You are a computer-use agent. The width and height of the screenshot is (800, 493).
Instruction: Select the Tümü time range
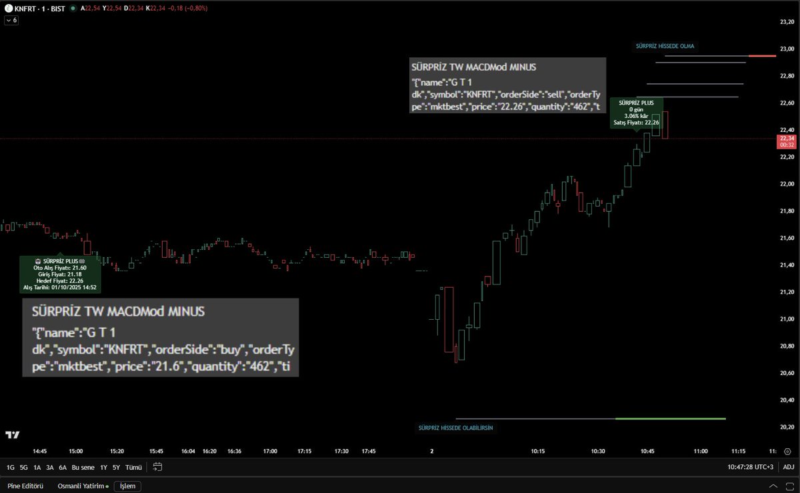pos(134,468)
